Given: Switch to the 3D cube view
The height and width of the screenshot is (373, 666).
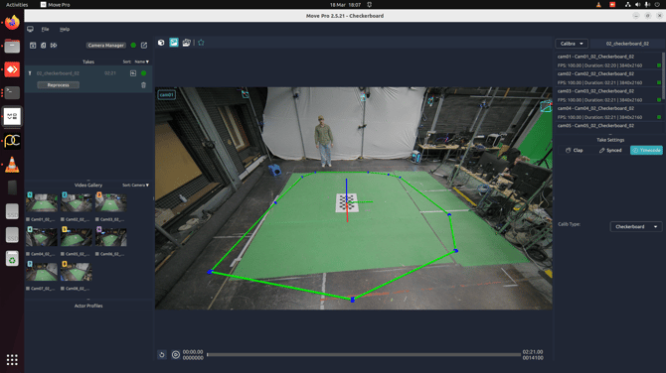Looking at the screenshot, I should [161, 43].
